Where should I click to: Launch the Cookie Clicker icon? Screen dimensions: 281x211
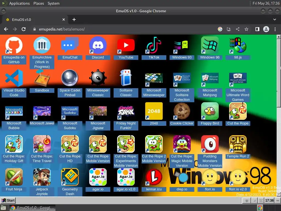[182, 111]
